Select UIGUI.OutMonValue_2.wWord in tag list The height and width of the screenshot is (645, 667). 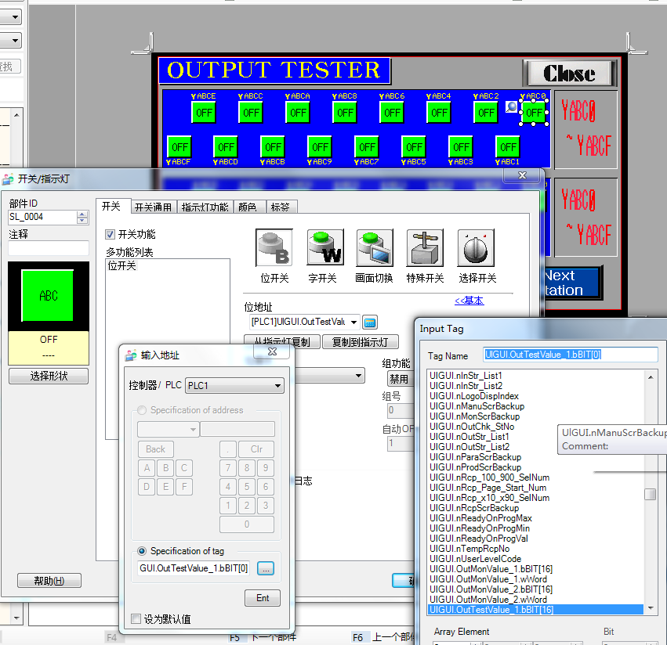point(489,600)
